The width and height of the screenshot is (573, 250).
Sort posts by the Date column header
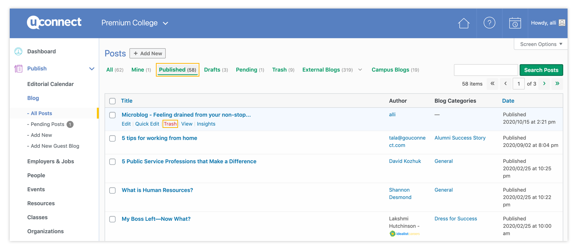tap(508, 101)
